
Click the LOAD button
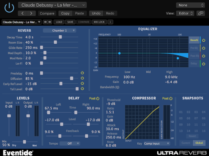point(59,22)
